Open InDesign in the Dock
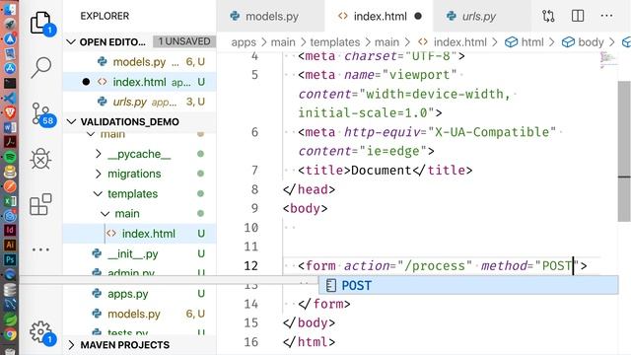This screenshot has width=631, height=355. pyautogui.click(x=10, y=230)
